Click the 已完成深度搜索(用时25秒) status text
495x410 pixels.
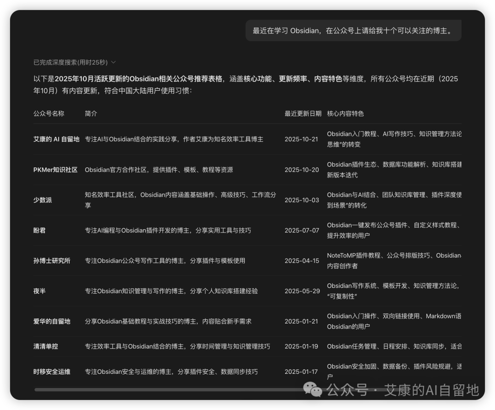pyautogui.click(x=71, y=62)
